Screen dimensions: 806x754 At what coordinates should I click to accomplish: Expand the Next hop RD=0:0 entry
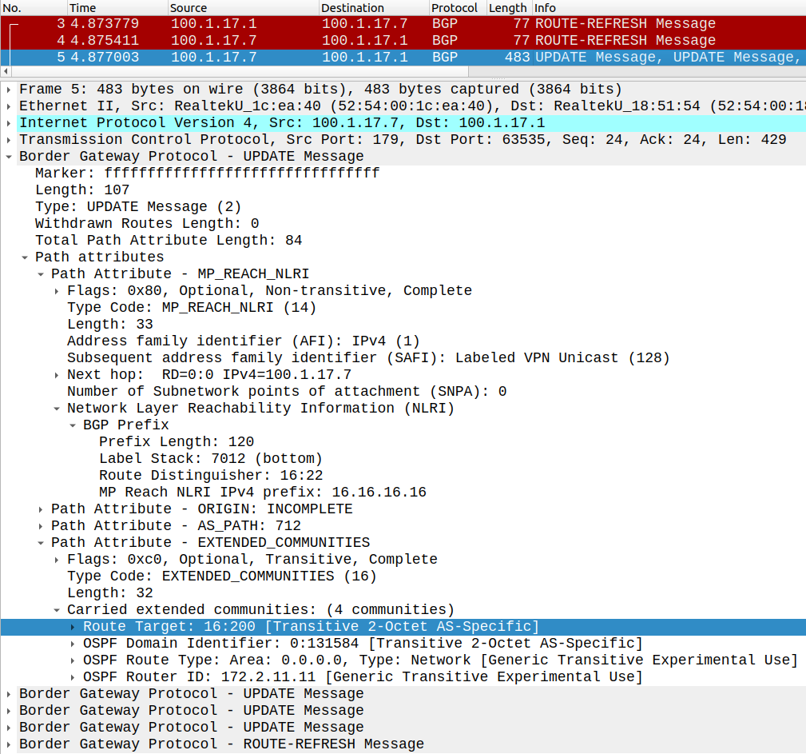click(x=57, y=375)
